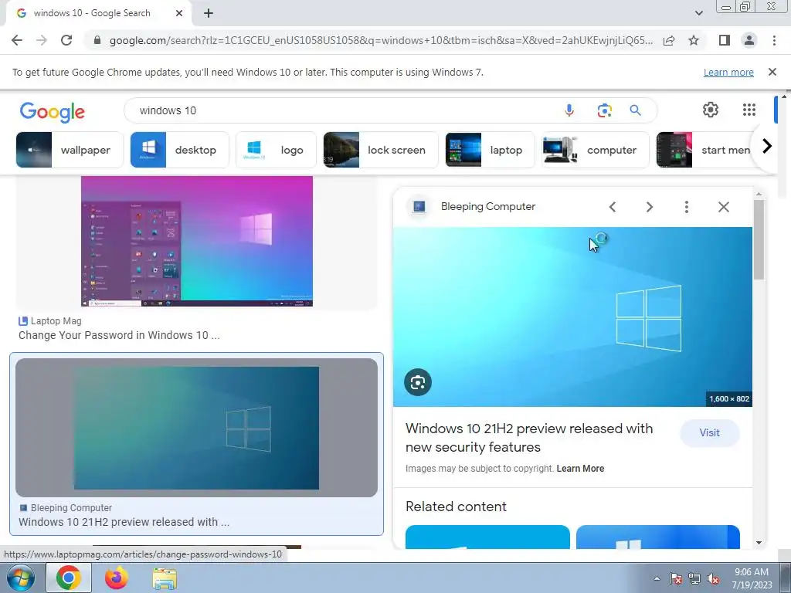The image size is (791, 593).
Task: Click the muted volume tray icon
Action: pyautogui.click(x=713, y=578)
